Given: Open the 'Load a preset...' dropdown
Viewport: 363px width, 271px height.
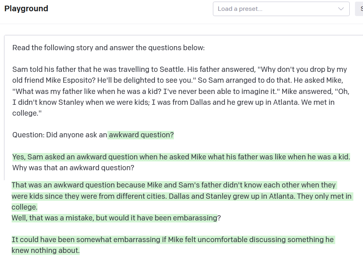Looking at the screenshot, I should (x=274, y=9).
